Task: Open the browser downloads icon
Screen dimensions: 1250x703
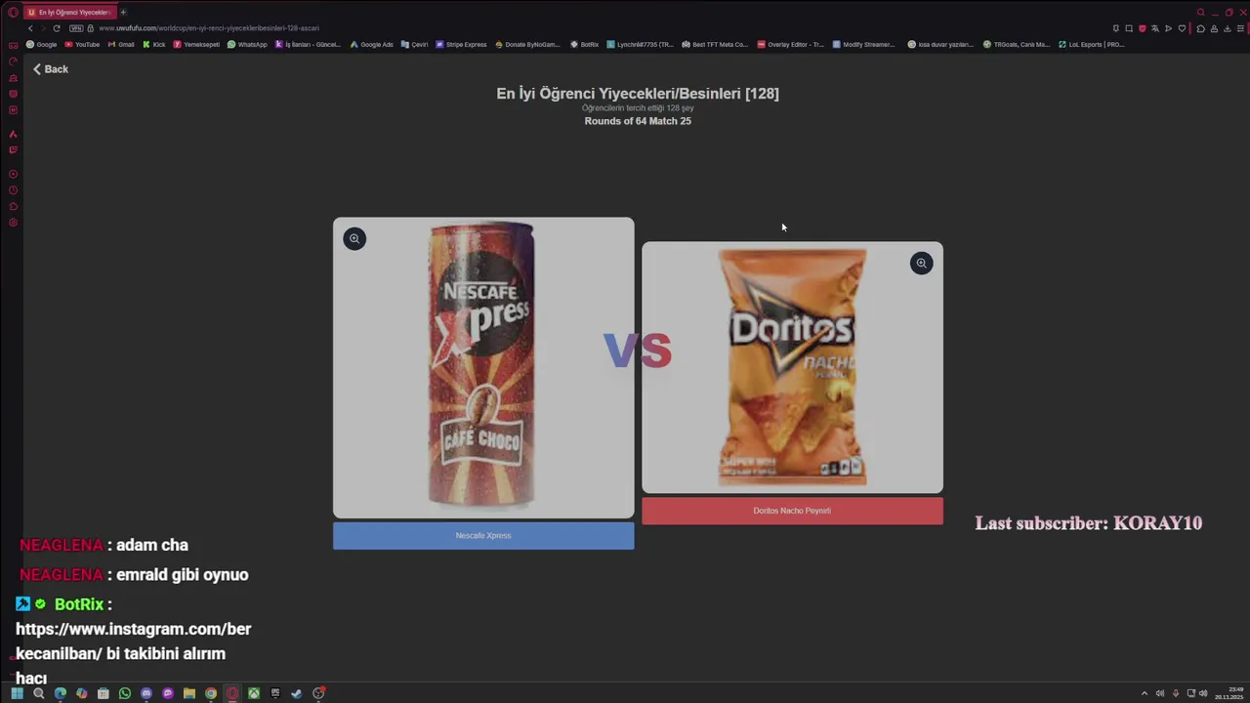Action: coord(1228,28)
